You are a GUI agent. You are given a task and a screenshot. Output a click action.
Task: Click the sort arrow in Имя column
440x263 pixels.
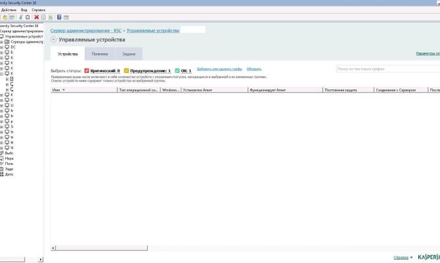64,90
